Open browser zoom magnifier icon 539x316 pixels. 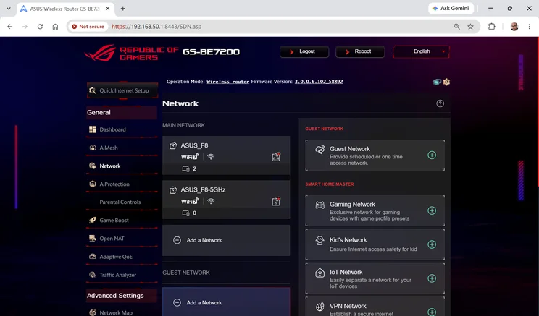[x=457, y=27]
